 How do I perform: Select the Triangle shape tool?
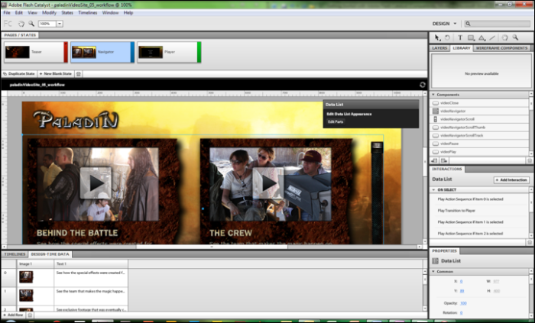point(481,38)
